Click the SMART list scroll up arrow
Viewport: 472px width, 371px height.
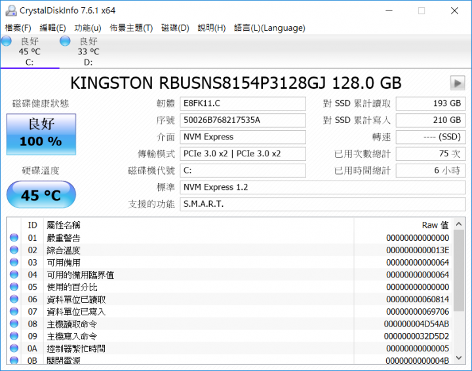459,224
